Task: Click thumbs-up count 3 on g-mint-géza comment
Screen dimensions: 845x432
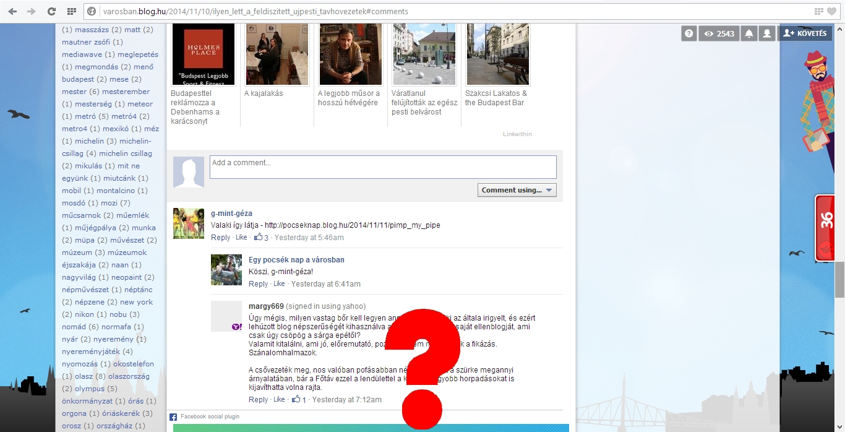Action: (x=261, y=238)
